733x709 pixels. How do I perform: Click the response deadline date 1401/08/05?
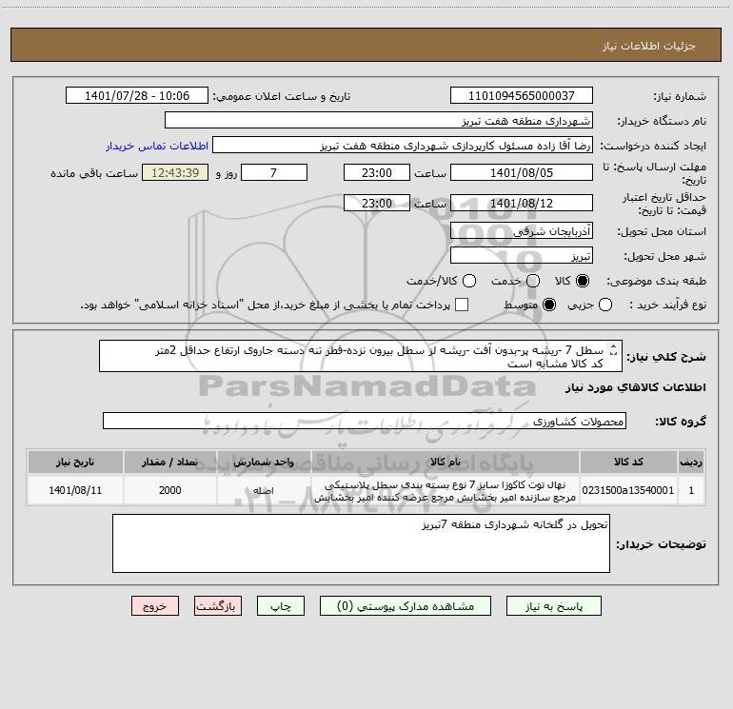[x=522, y=172]
